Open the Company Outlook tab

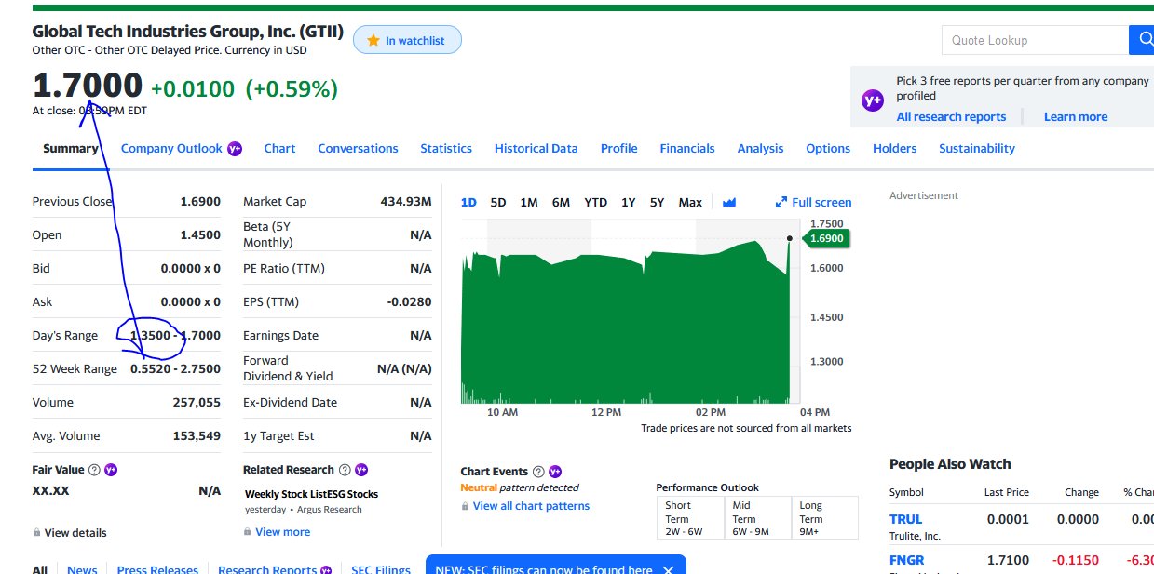click(171, 149)
